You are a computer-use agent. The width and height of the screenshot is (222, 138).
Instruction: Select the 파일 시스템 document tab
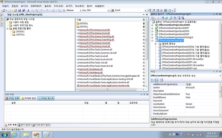pyautogui.click(x=24, y=15)
